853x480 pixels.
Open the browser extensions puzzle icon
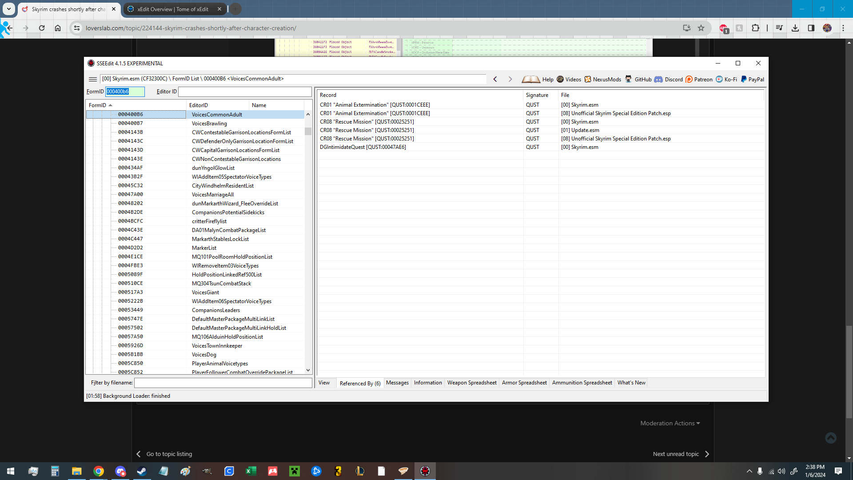pyautogui.click(x=755, y=28)
